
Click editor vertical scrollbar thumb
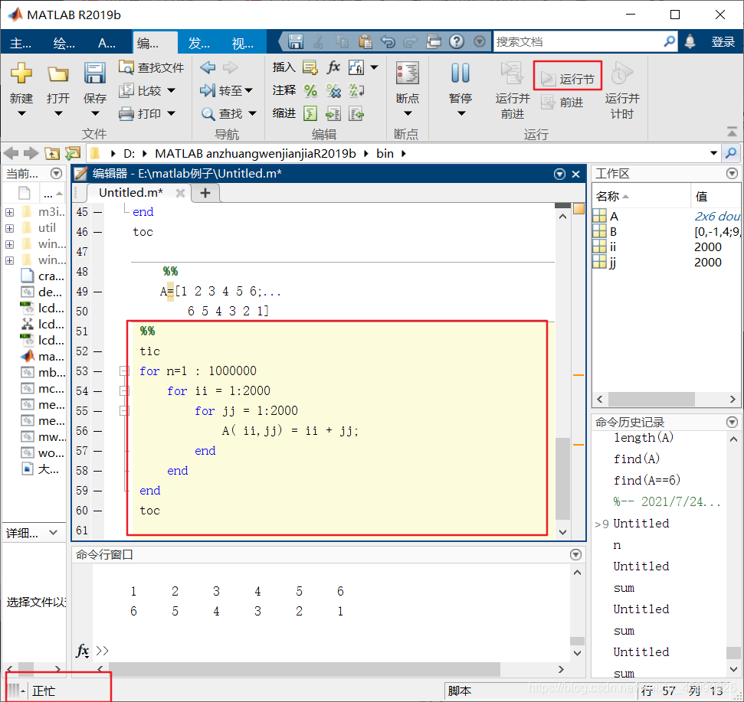pos(562,478)
